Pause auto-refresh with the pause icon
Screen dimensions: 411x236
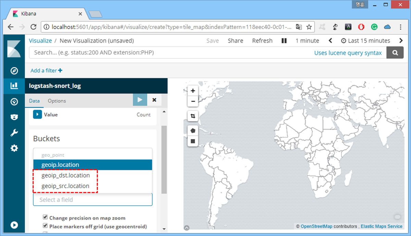[284, 41]
